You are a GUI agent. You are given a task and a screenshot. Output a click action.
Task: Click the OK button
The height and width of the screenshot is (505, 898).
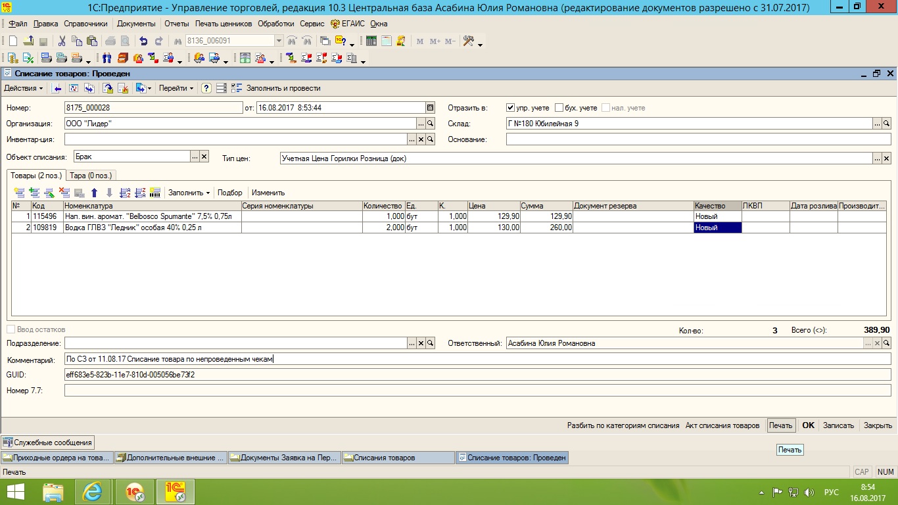(809, 425)
